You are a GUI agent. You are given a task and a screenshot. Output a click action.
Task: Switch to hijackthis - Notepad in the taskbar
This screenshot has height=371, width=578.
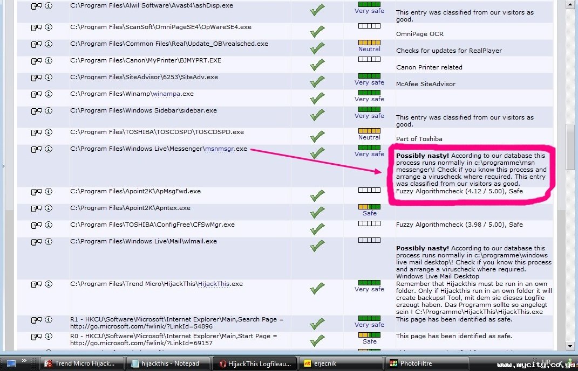(168, 363)
